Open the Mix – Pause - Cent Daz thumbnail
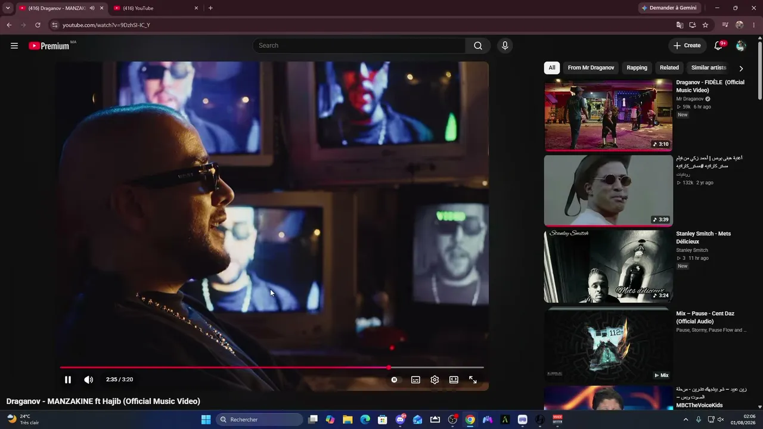 coord(608,344)
